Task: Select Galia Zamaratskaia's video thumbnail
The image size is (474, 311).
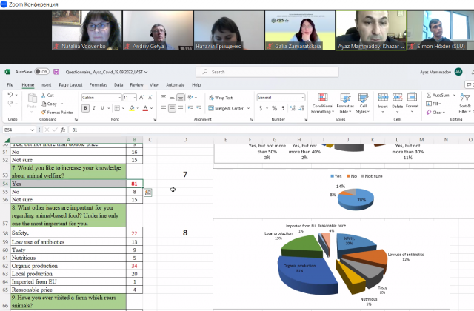Action: point(299,30)
